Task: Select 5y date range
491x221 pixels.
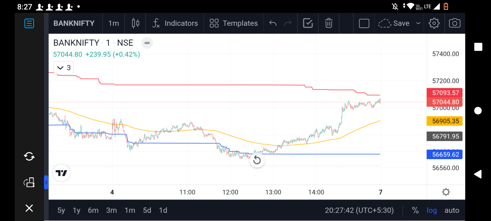Action: pos(61,210)
